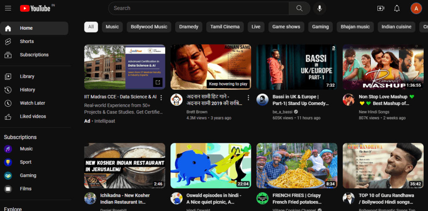Open TOP 10 of Guru Randhawa title
Screen dimensions: 428x211
tap(386, 199)
